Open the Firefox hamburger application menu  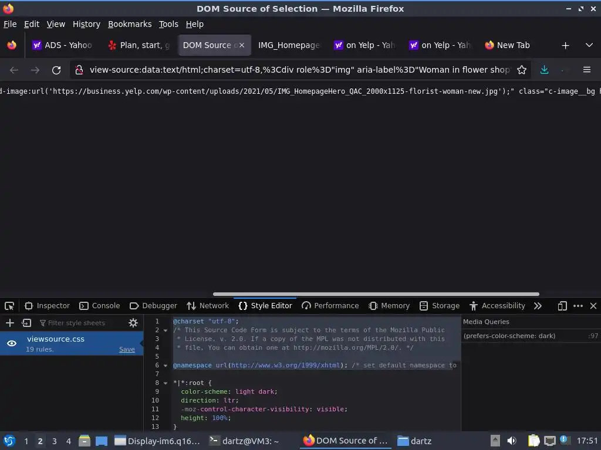(x=586, y=70)
